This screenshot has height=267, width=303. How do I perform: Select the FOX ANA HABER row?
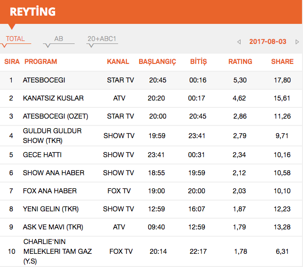(50, 191)
